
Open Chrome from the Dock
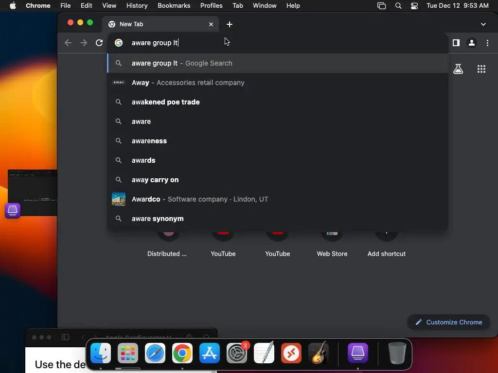[x=182, y=353]
